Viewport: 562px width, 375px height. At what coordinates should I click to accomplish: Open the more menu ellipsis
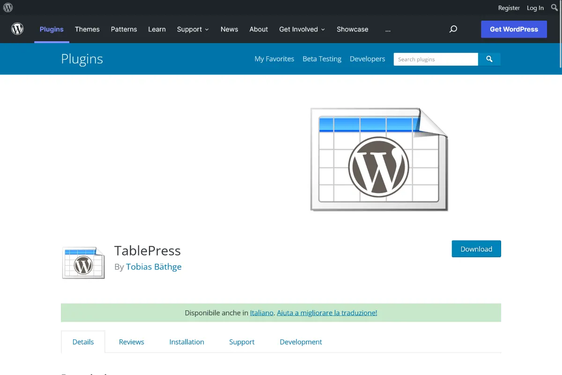(387, 29)
